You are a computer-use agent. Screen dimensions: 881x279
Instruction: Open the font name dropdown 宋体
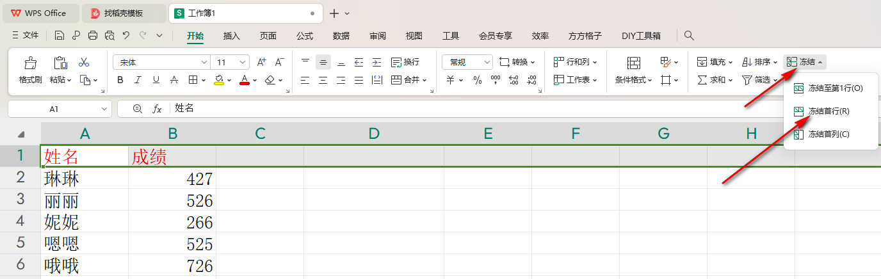204,63
